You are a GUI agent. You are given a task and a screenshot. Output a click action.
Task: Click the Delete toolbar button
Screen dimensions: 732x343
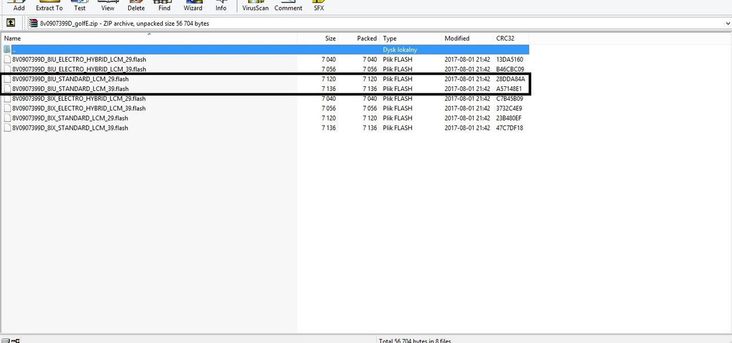pyautogui.click(x=136, y=6)
